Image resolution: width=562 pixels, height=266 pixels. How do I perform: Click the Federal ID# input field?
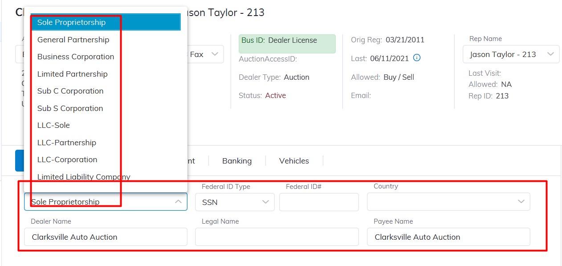coord(319,202)
